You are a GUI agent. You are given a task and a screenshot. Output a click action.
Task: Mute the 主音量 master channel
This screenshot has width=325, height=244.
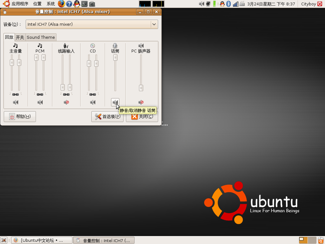click(x=16, y=102)
